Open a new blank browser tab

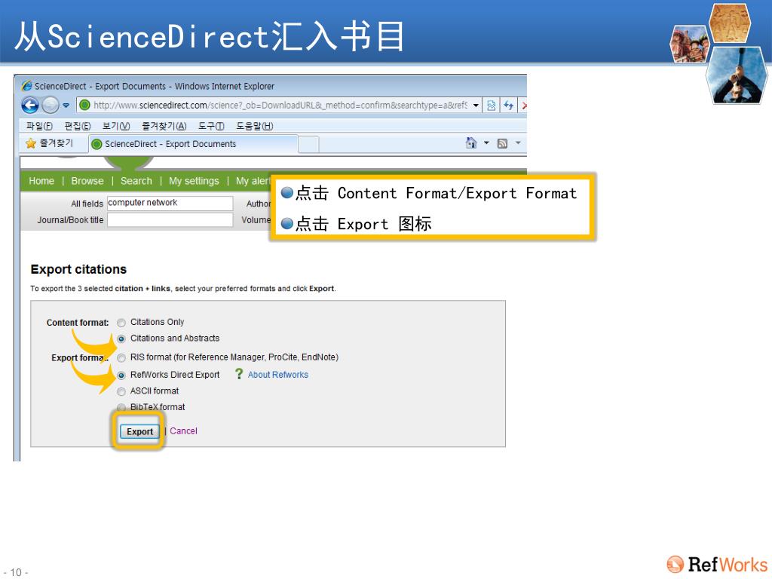pyautogui.click(x=308, y=144)
